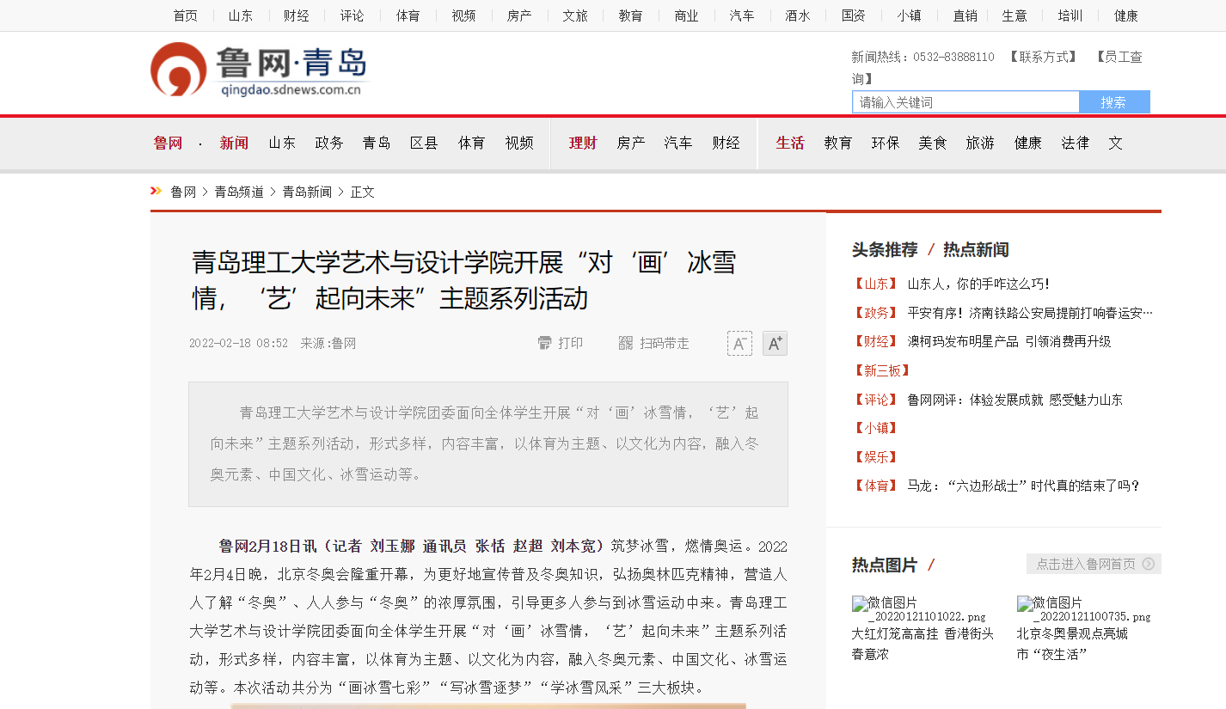This screenshot has height=709, width=1226.
Task: Open the 联系方式 link
Action: [x=1043, y=57]
